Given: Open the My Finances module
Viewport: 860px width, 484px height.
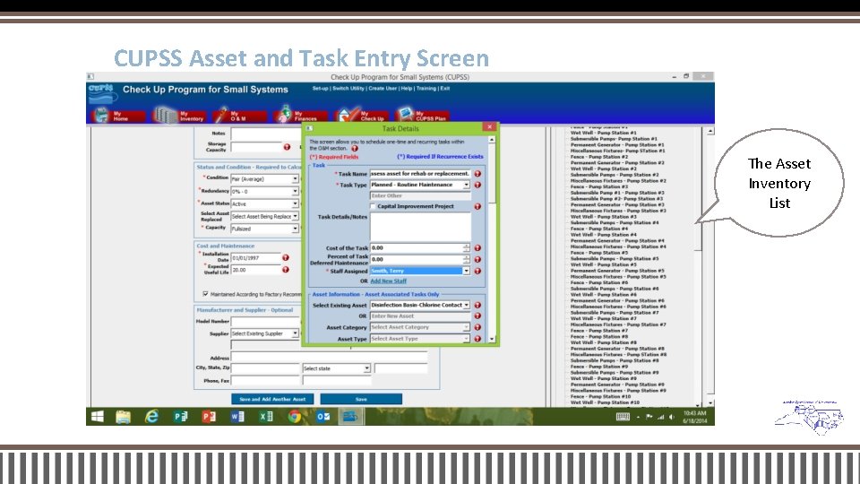Looking at the screenshot, I should 301,116.
